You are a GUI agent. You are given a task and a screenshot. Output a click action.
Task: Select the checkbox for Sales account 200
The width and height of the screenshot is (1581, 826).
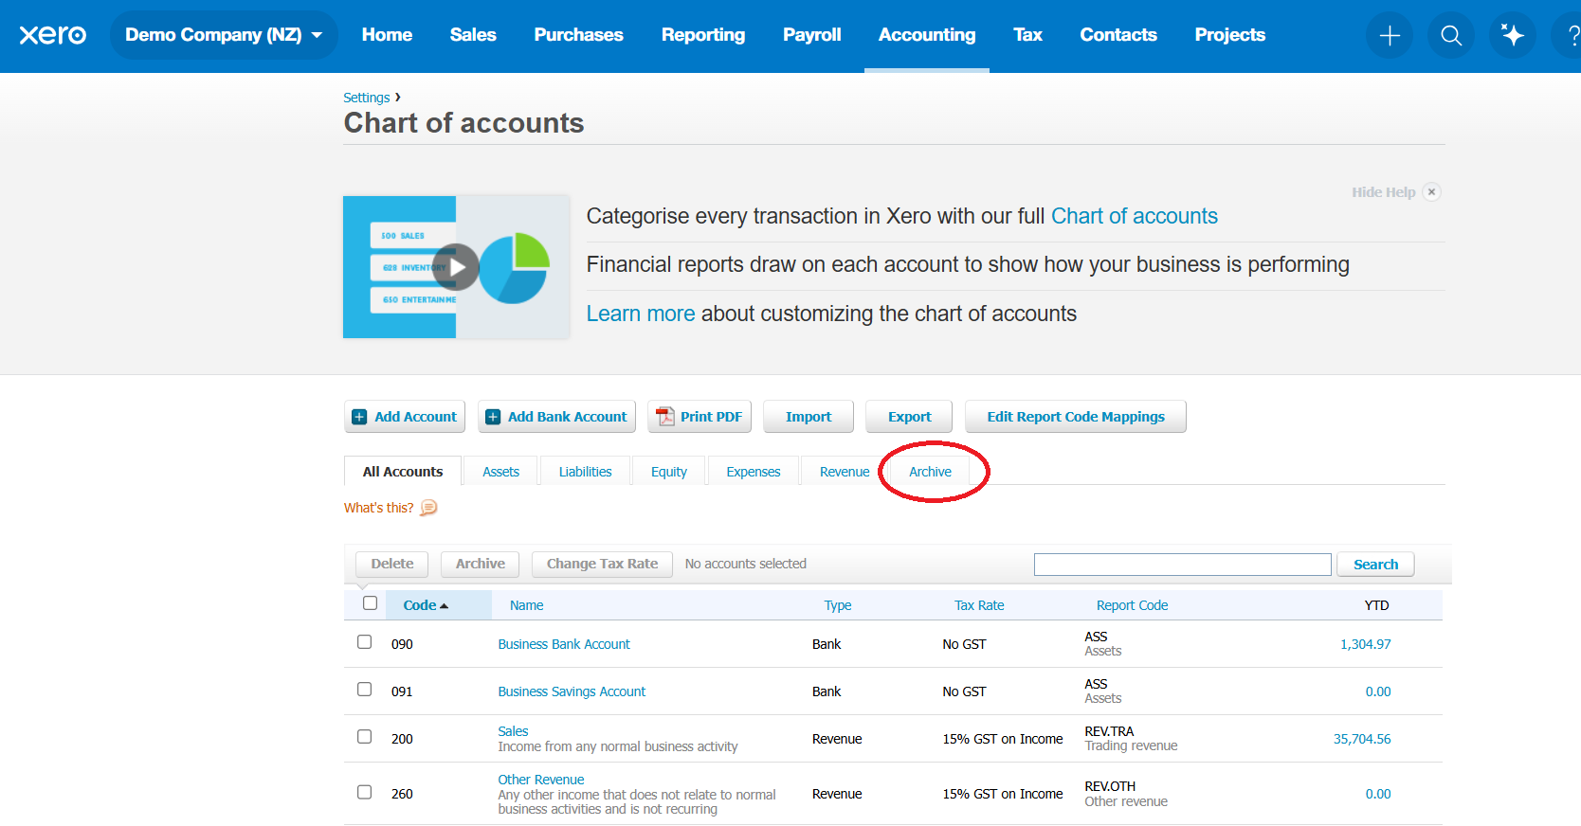point(364,737)
